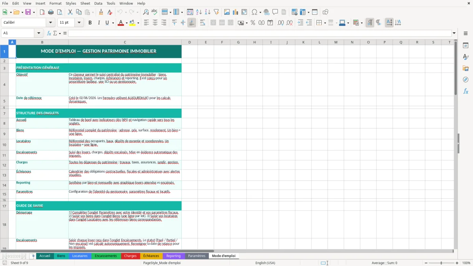Click English (USA) language in status bar
This screenshot has width=473, height=266.
click(x=265, y=263)
